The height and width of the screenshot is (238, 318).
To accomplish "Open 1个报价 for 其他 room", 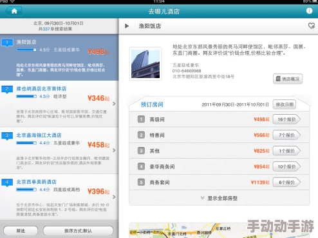I will 286,151.
